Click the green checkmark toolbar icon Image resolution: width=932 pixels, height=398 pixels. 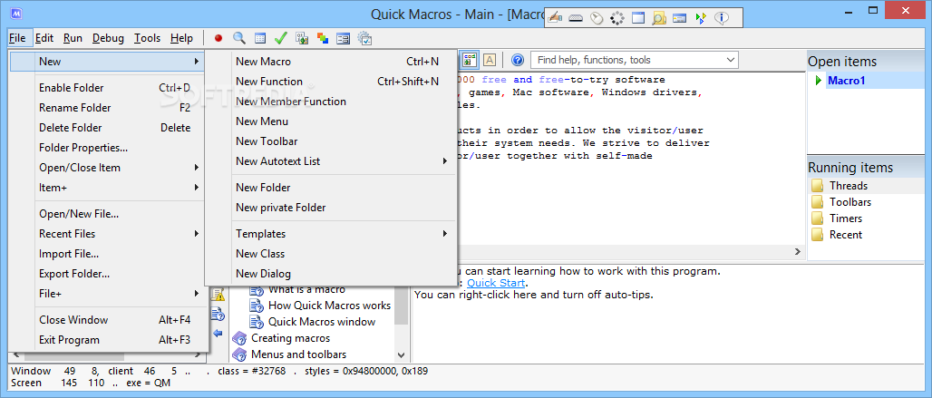(x=280, y=38)
